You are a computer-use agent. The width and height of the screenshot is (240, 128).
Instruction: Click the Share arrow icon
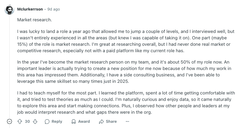point(101,122)
